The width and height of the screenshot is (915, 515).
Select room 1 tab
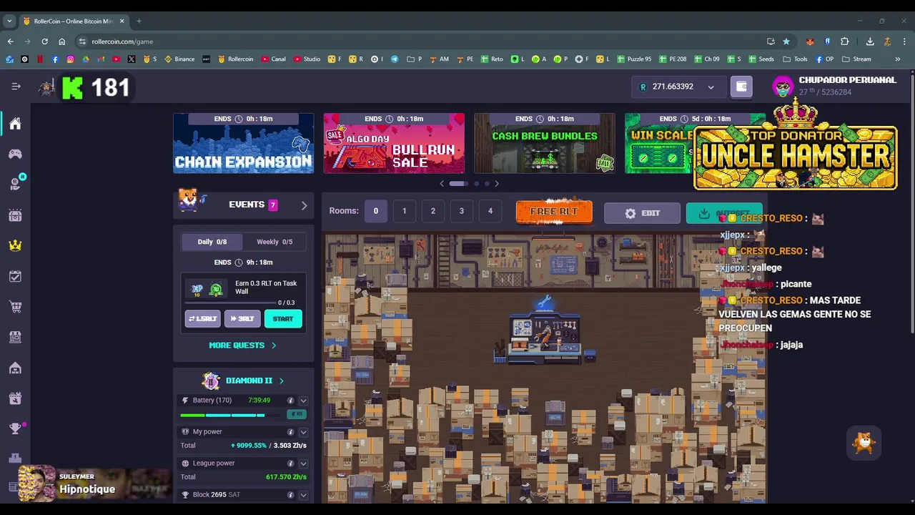coord(404,211)
